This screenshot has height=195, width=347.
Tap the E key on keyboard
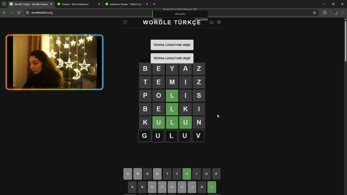click(147, 174)
